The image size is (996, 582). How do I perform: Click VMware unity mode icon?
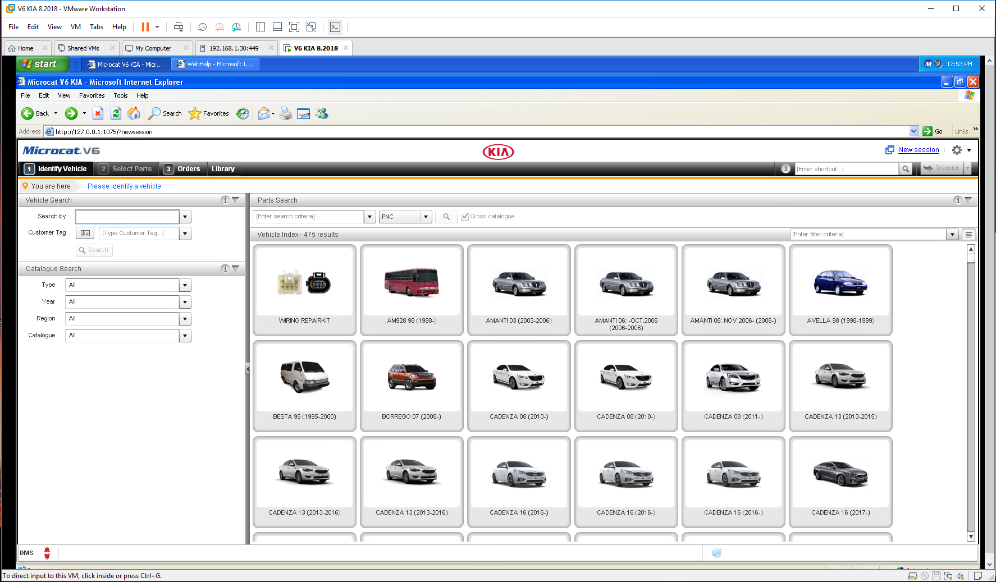pyautogui.click(x=311, y=27)
